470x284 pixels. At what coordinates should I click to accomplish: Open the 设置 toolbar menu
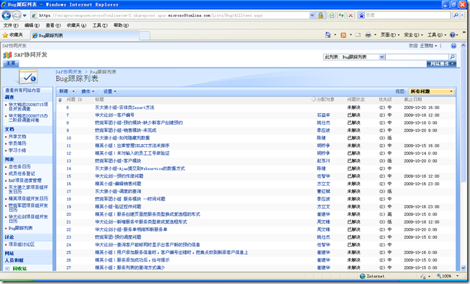click(x=110, y=91)
